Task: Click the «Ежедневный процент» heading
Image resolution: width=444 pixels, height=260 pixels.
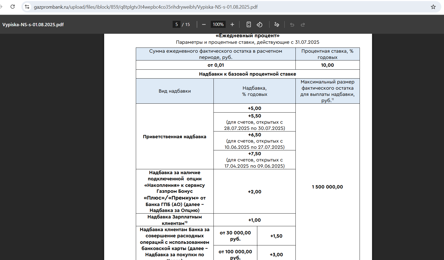Action: pos(248,36)
